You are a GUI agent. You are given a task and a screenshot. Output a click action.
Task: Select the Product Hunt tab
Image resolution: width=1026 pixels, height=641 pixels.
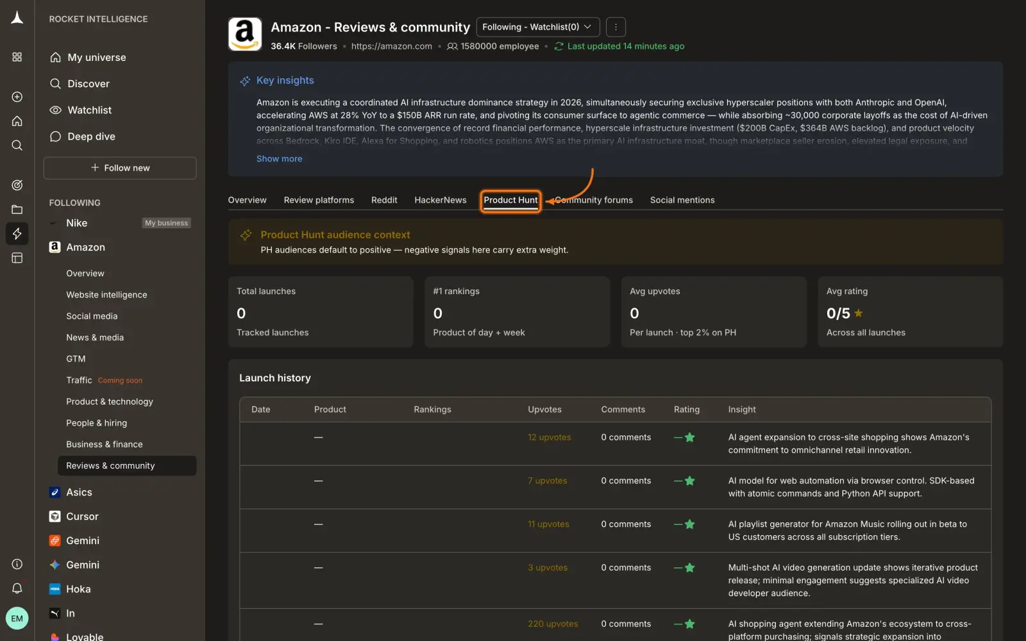(510, 200)
